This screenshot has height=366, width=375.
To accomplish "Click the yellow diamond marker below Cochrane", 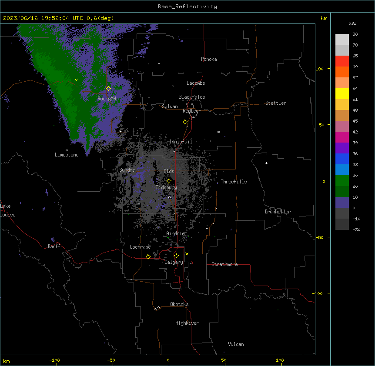I will coord(148,256).
